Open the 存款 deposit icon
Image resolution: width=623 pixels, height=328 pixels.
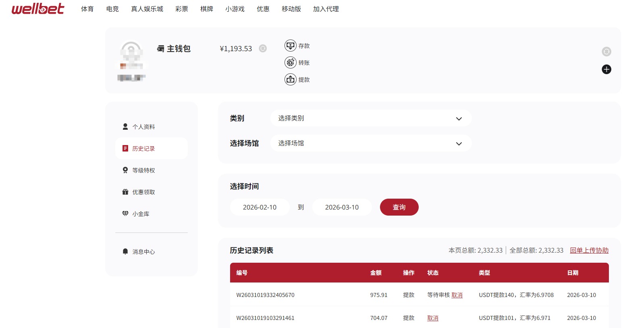click(x=291, y=46)
